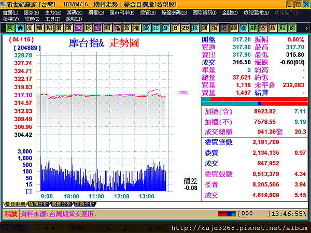Open the 說明(H) help menu
Image resolution: width=311 pixels, height=233 pixels.
[74, 19]
